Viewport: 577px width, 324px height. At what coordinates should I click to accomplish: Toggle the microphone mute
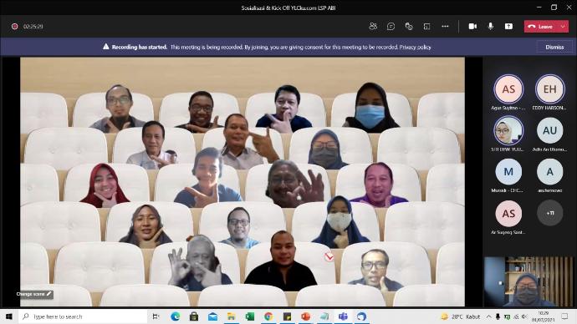(x=491, y=26)
